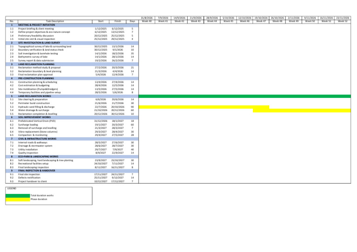Select the 'Week 40' timeline header cell

tap(147, 21)
